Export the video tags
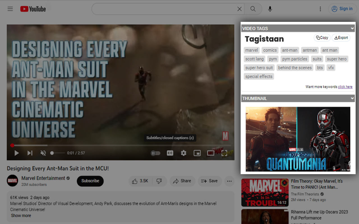Image resolution: width=359 pixels, height=224 pixels. point(341,38)
